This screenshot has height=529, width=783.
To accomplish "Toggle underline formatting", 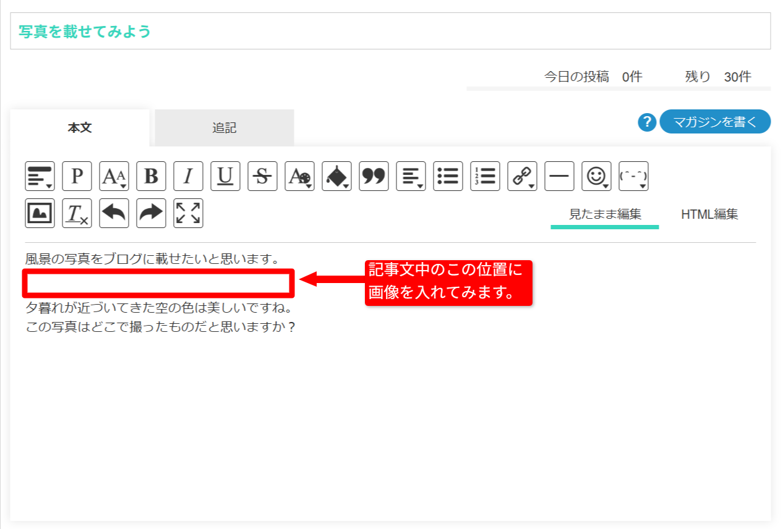I will tap(226, 176).
